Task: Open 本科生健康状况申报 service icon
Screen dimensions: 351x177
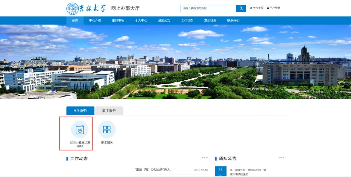Action: click(80, 130)
